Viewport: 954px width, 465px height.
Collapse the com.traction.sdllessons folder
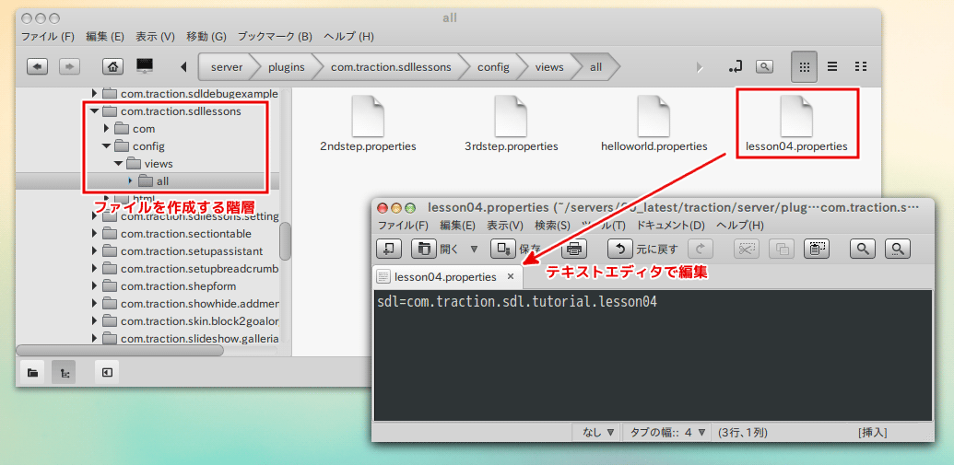tap(94, 111)
